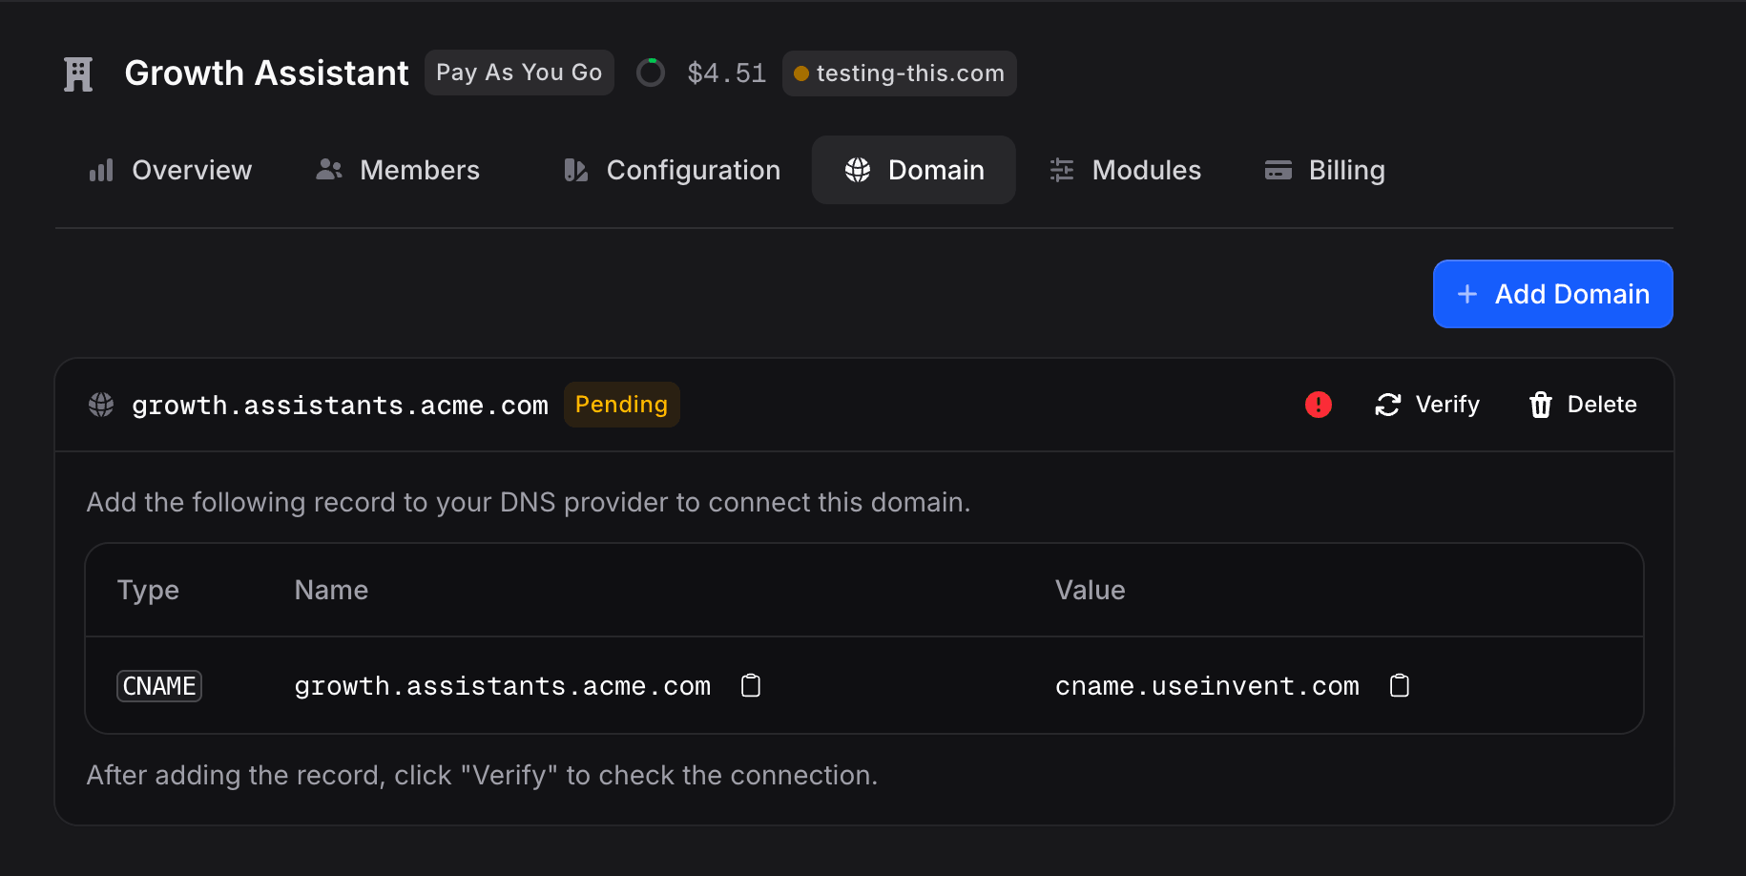Click the 'After adding the record' note
The width and height of the screenshot is (1746, 876).
pos(482,775)
